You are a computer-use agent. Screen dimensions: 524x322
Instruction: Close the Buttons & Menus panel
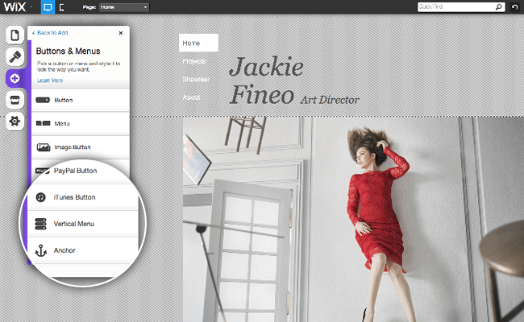(121, 33)
